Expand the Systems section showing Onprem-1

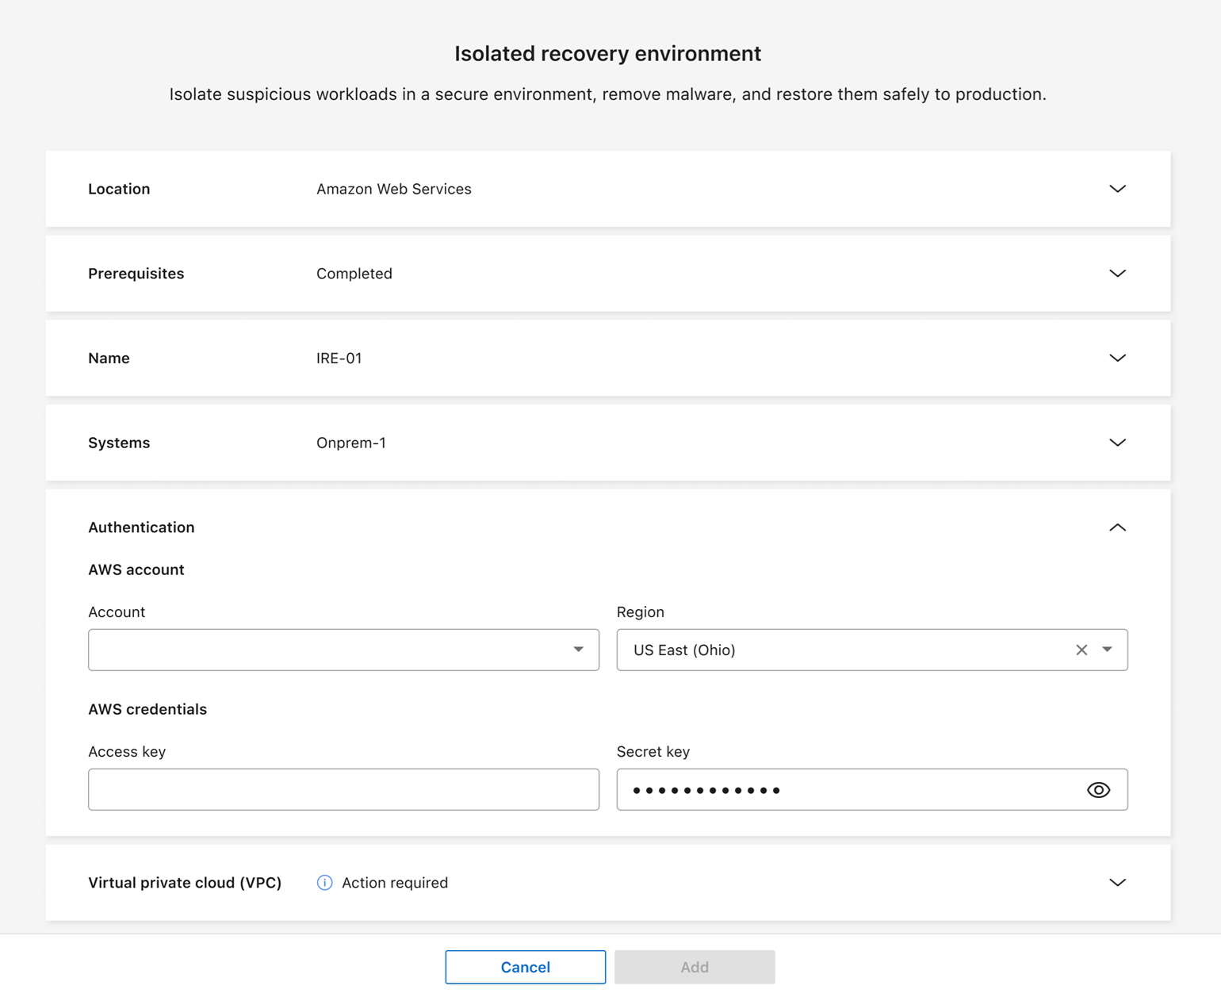[1117, 443]
